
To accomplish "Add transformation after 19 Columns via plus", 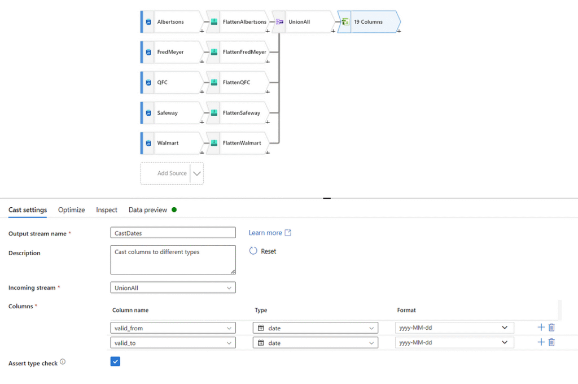I will point(399,31).
